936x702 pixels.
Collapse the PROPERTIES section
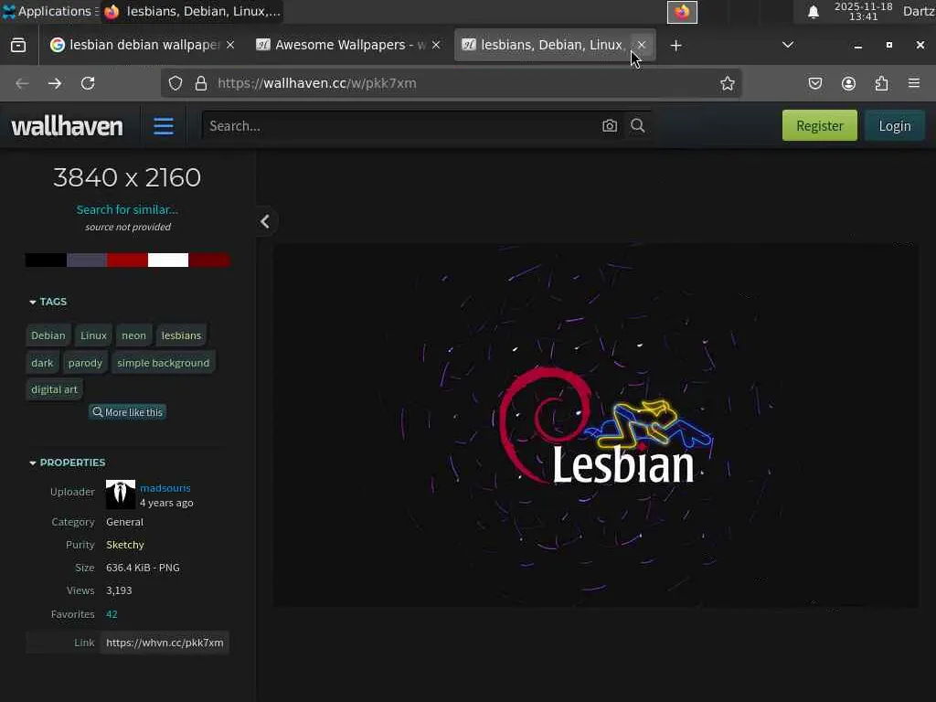click(x=67, y=463)
